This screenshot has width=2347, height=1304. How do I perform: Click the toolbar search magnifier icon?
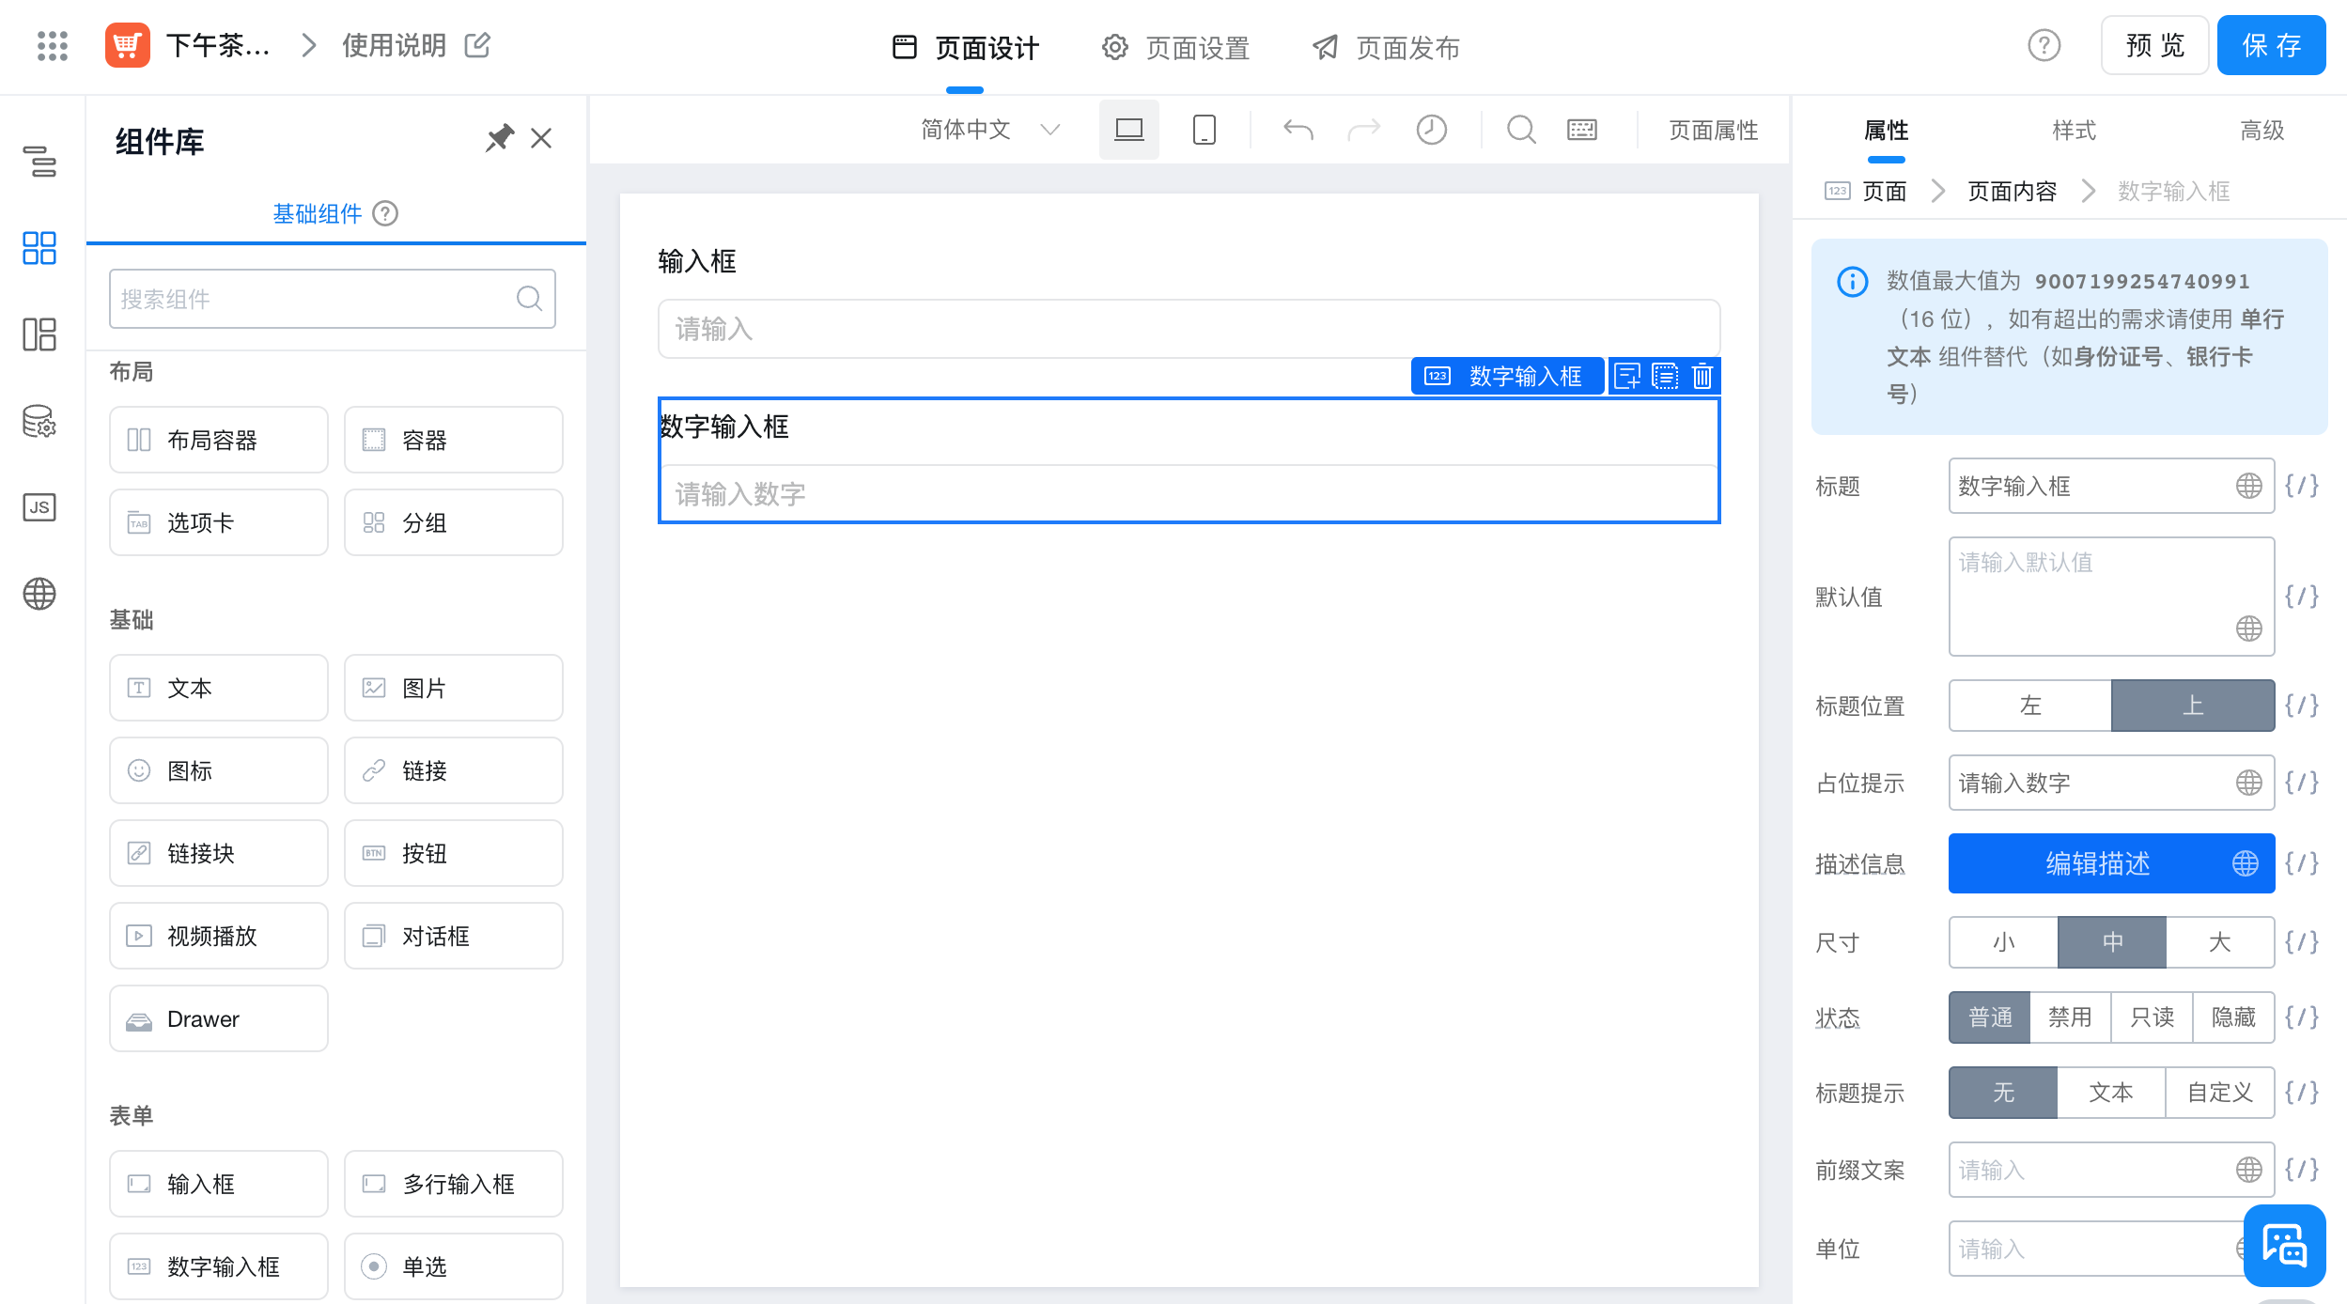tap(1521, 130)
